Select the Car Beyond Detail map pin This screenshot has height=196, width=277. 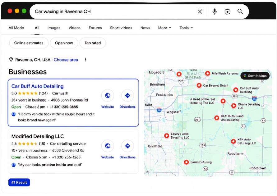tap(199, 85)
